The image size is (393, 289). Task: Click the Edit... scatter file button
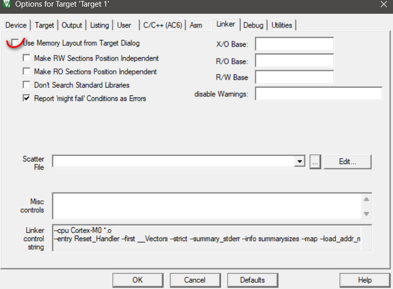pos(347,162)
